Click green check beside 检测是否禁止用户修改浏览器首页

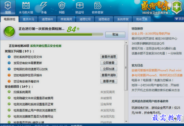9,110
